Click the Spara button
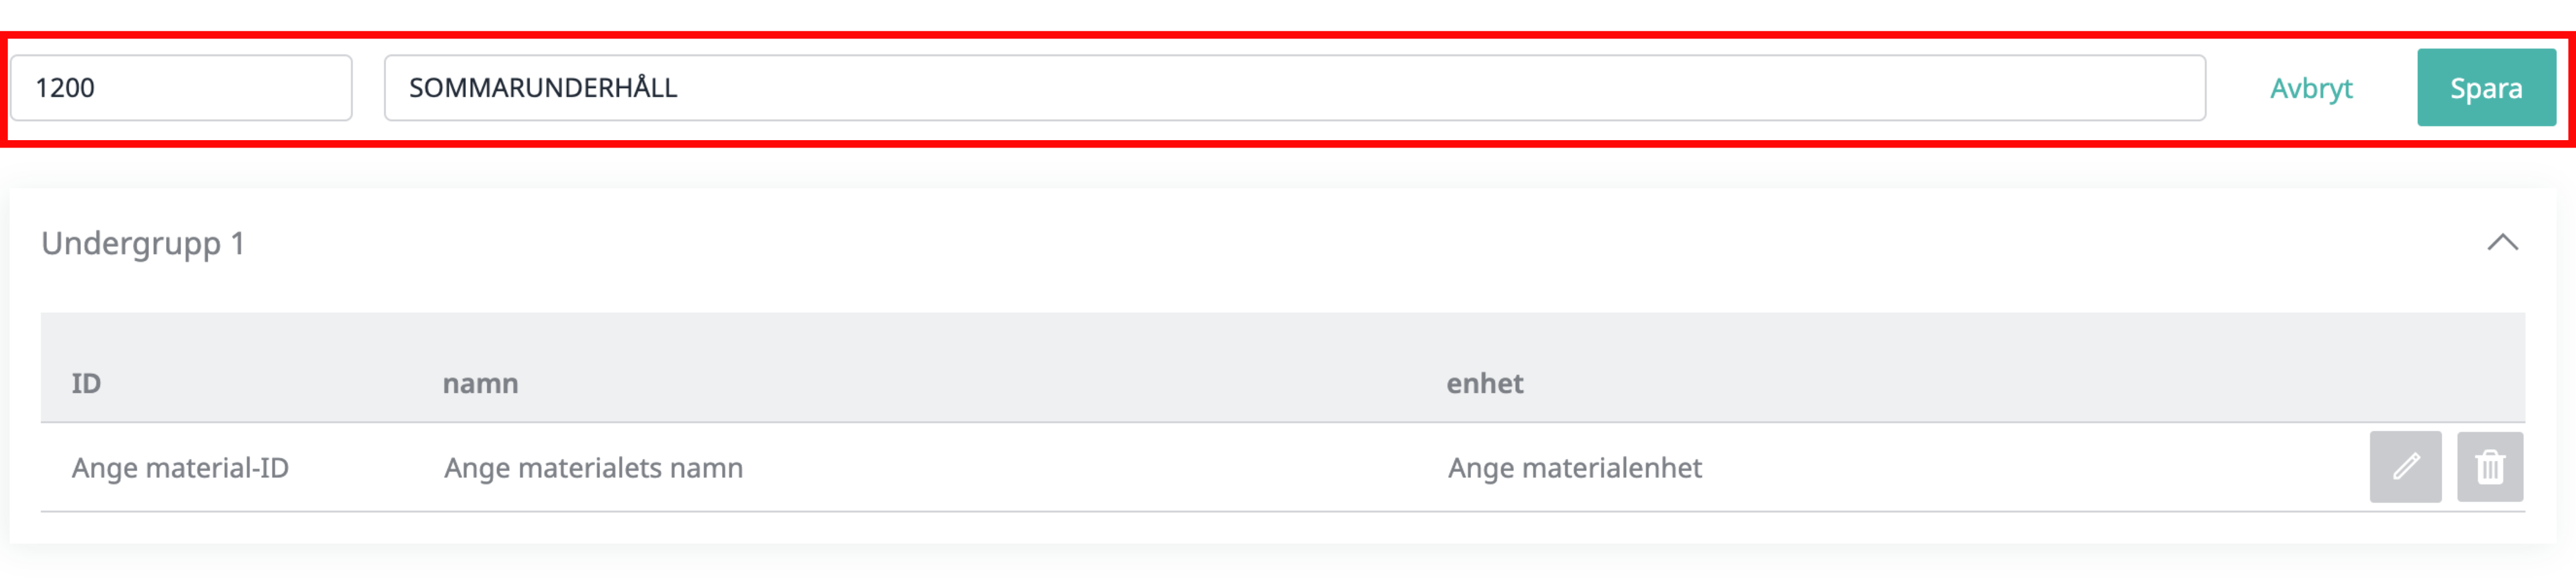Screen dimensions: 2576x582 2485,88
